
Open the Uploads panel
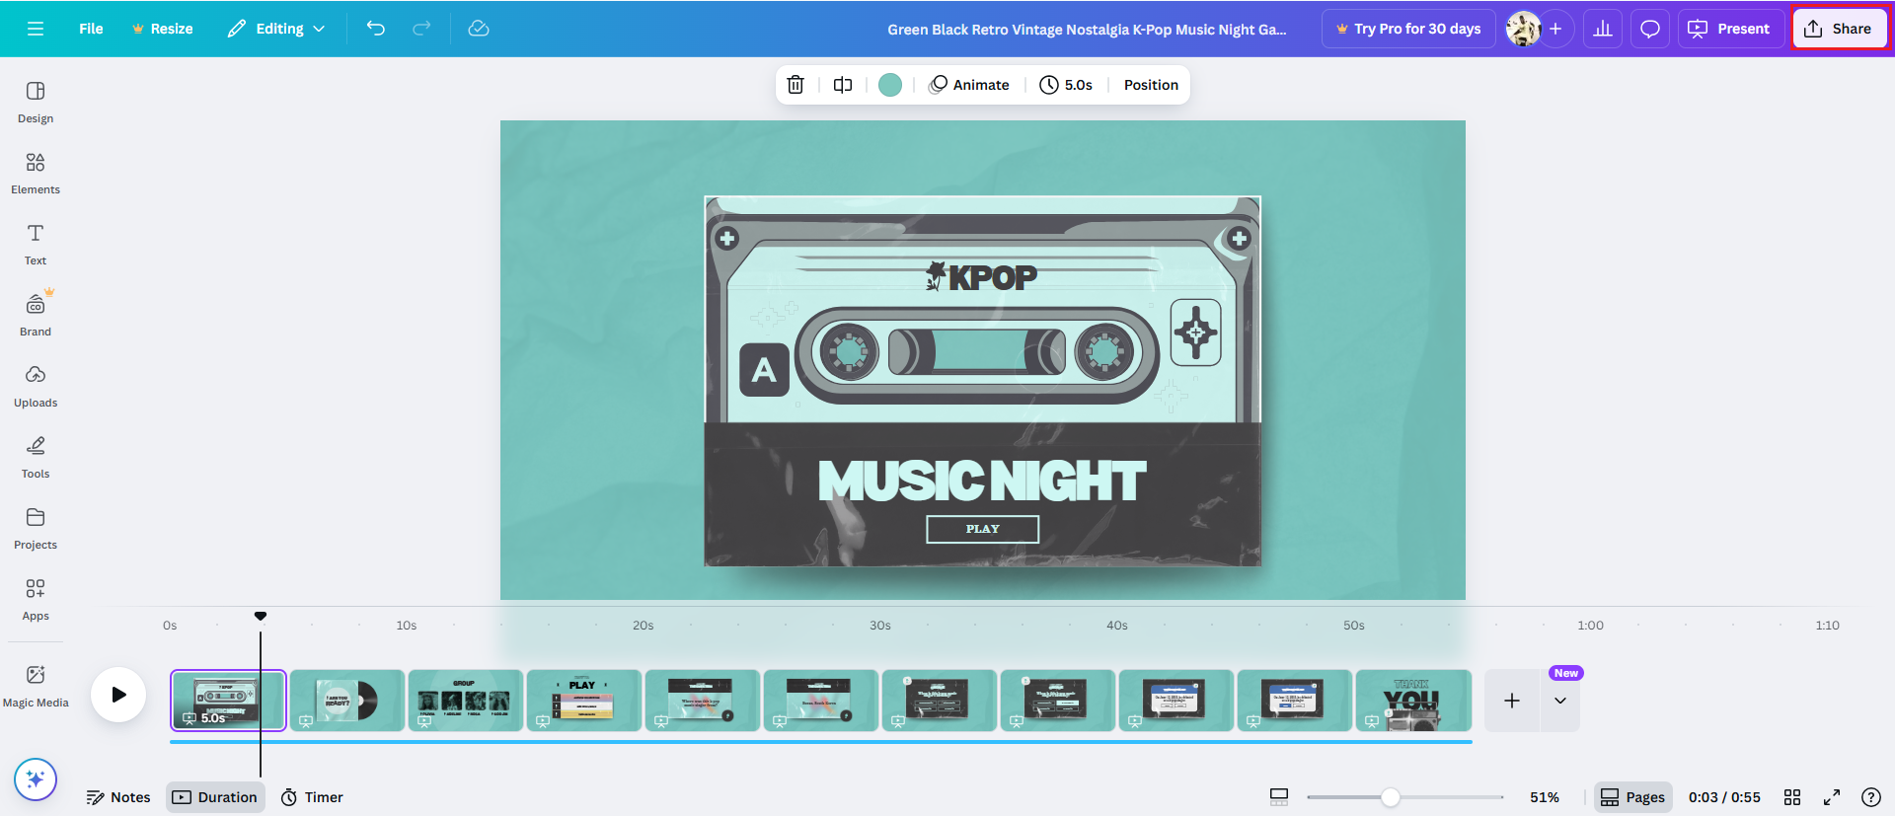click(x=36, y=386)
